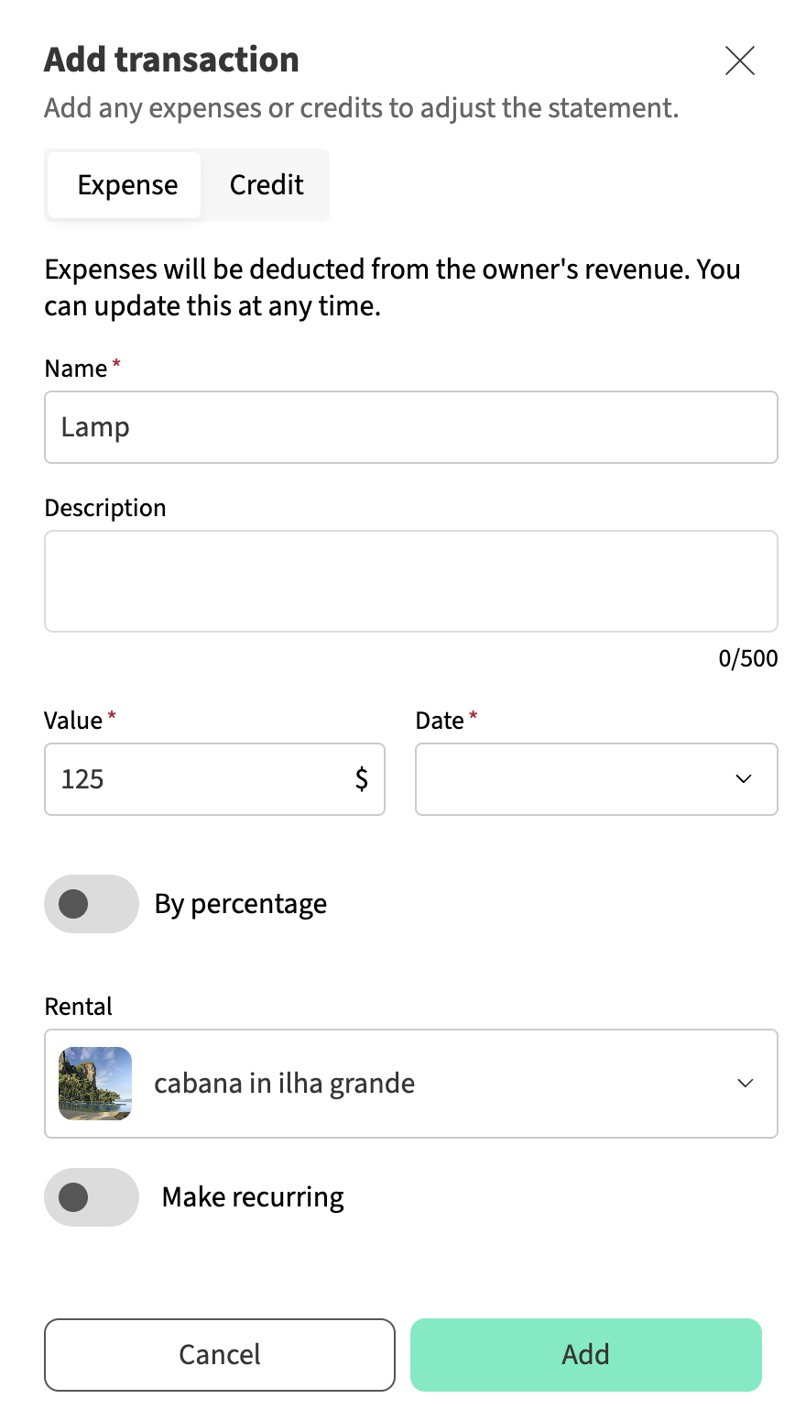Screen dimensions: 806x1421
Task: Close the Add transaction dialog
Action: pyautogui.click(x=739, y=61)
